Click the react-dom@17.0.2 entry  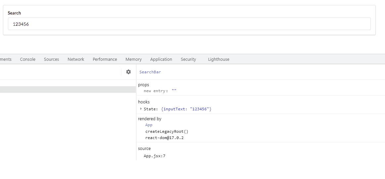pyautogui.click(x=164, y=138)
